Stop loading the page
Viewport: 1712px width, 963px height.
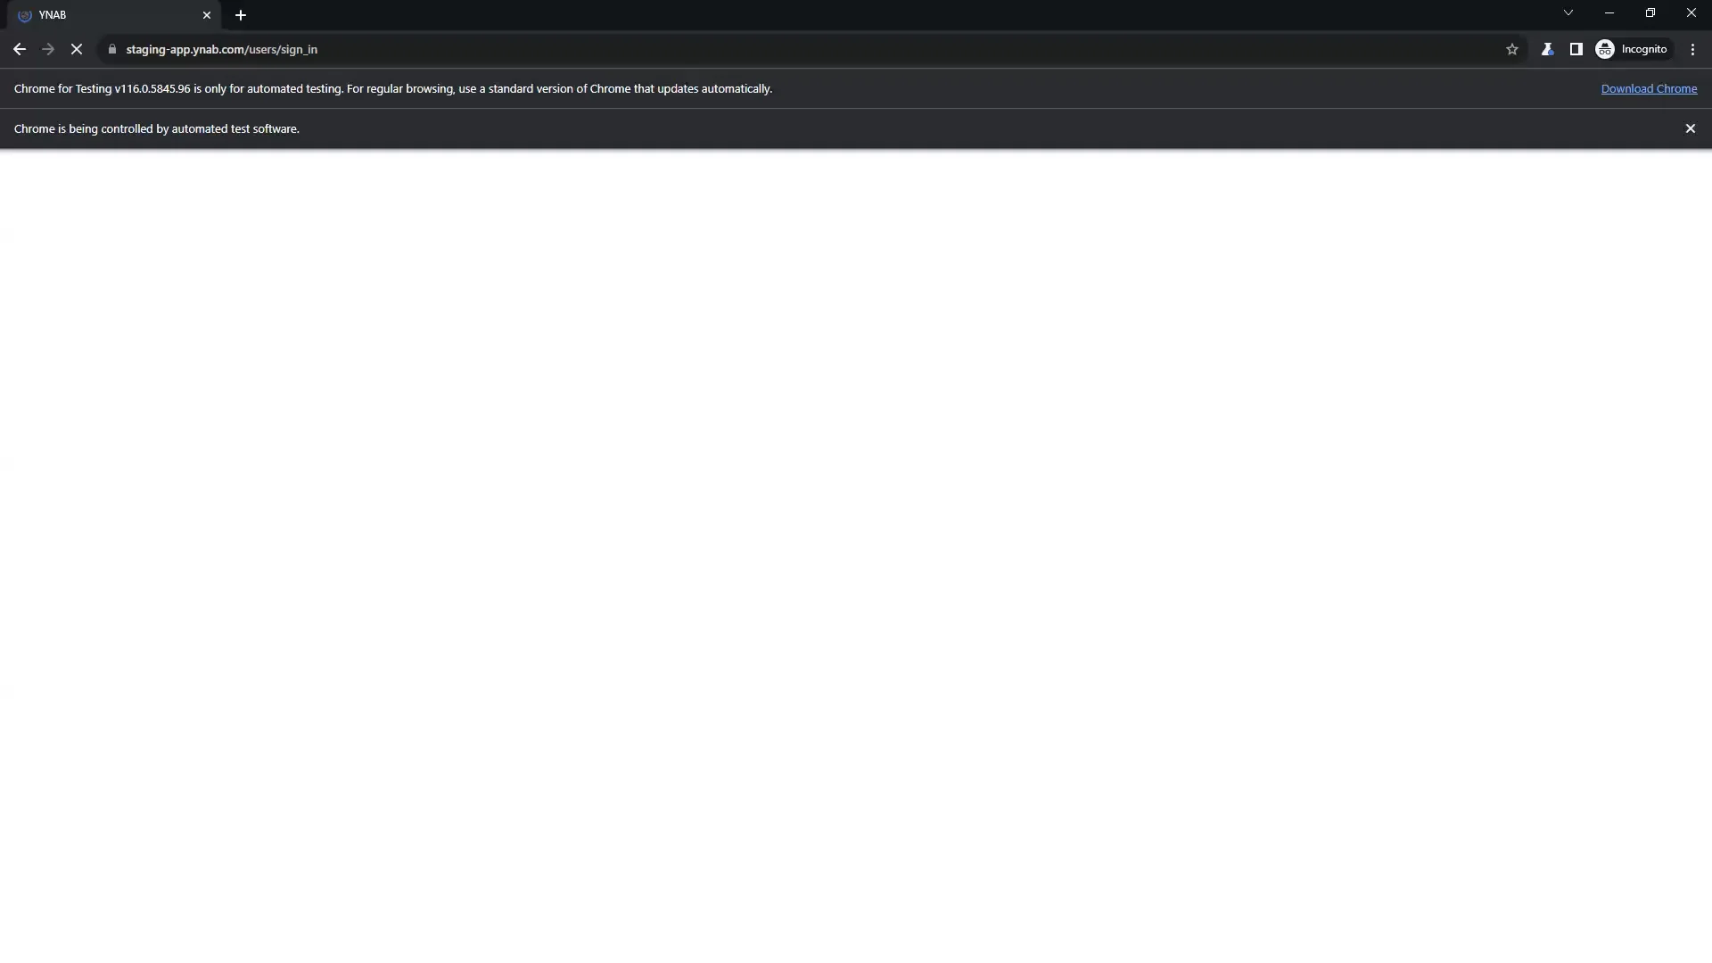coord(77,50)
